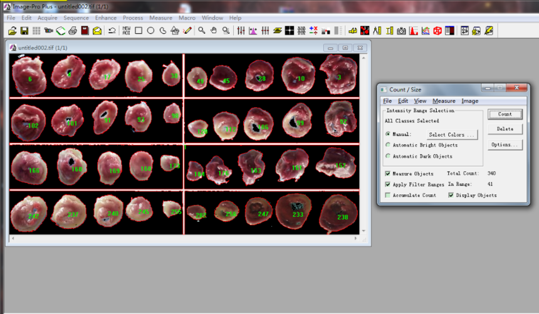Select the hand pan tool
The image size is (539, 314).
click(x=213, y=30)
